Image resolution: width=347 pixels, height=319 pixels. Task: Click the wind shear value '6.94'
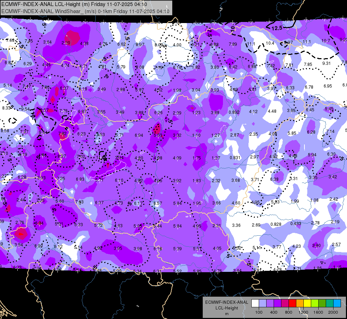click(139, 135)
